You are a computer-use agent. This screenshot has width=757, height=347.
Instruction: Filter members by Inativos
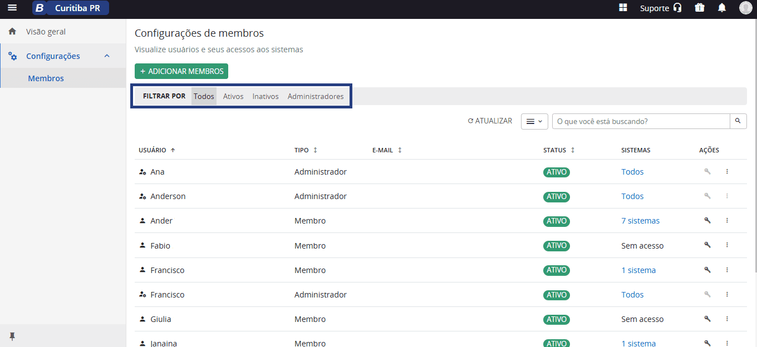pyautogui.click(x=266, y=96)
